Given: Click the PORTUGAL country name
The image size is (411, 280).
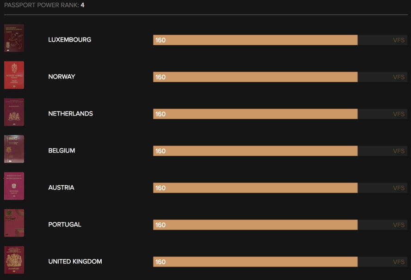Looking at the screenshot, I should [65, 225].
